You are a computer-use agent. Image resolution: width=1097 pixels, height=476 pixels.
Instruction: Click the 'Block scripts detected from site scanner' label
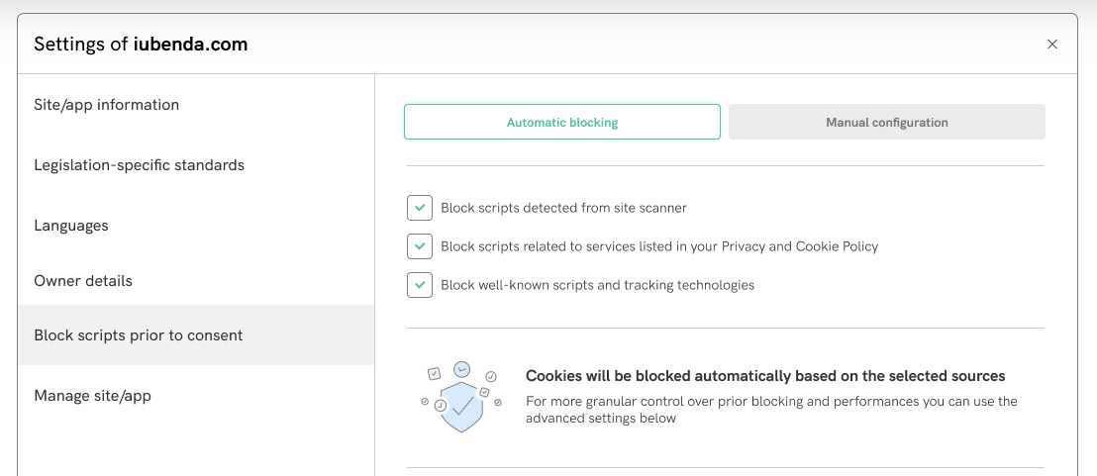[x=563, y=208]
